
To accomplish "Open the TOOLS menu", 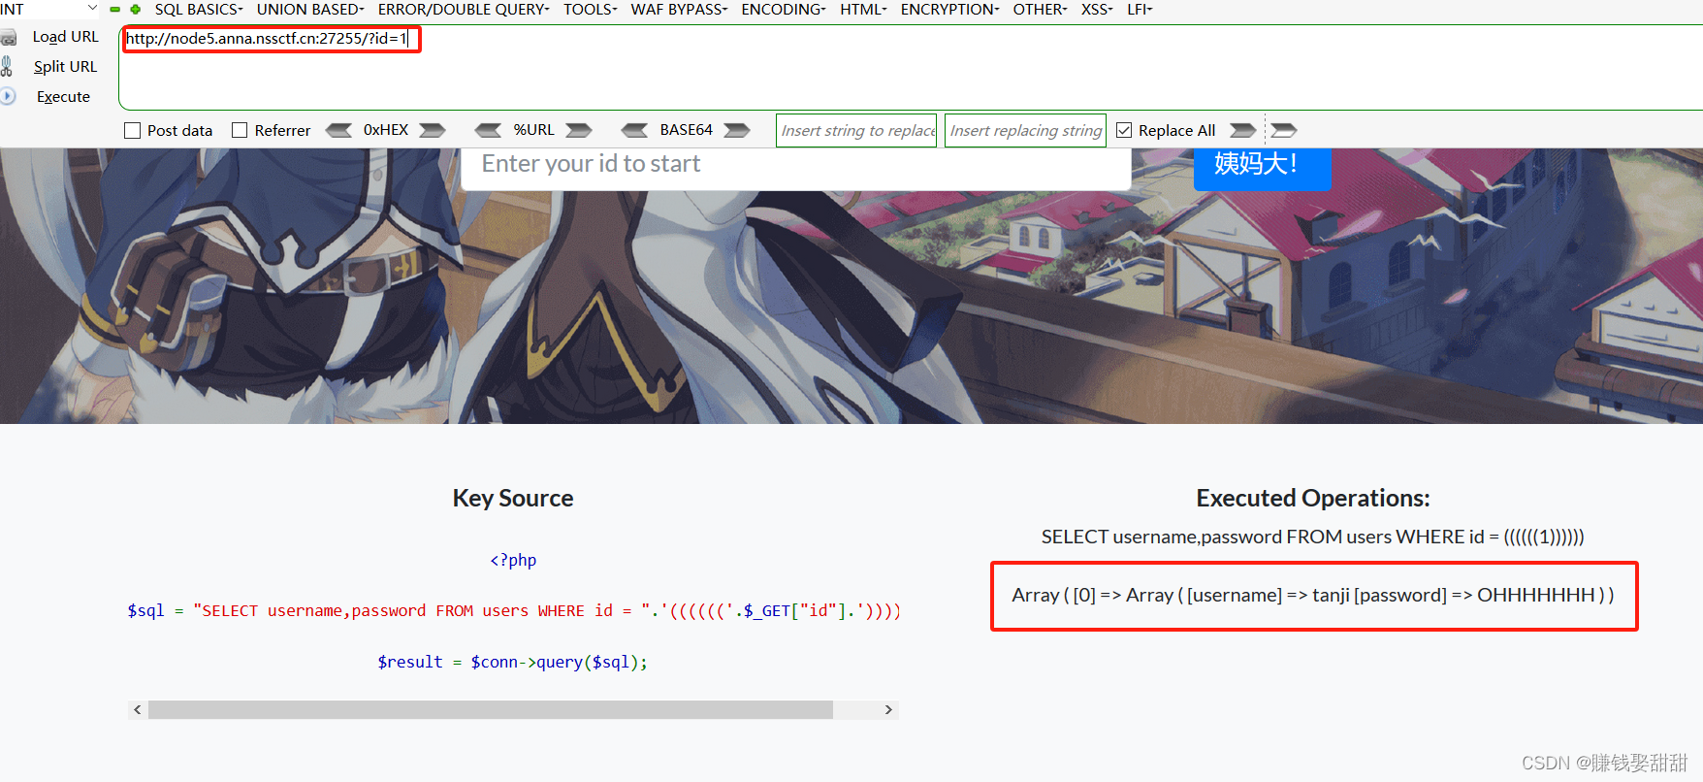I will pos(591,10).
